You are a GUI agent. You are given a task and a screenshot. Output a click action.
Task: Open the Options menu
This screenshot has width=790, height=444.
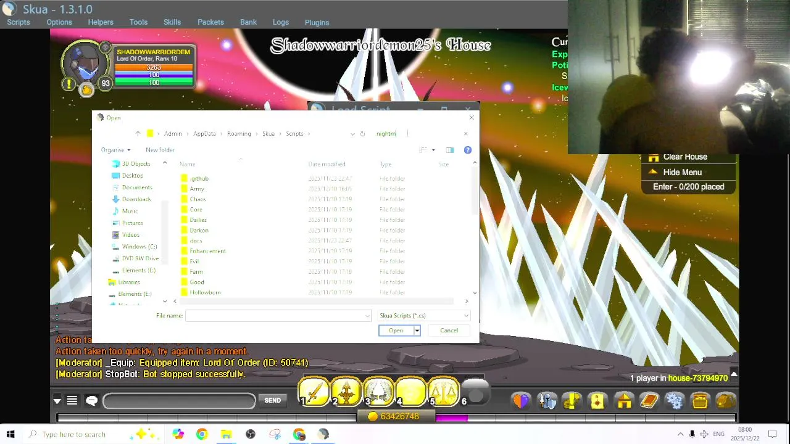[x=59, y=22]
